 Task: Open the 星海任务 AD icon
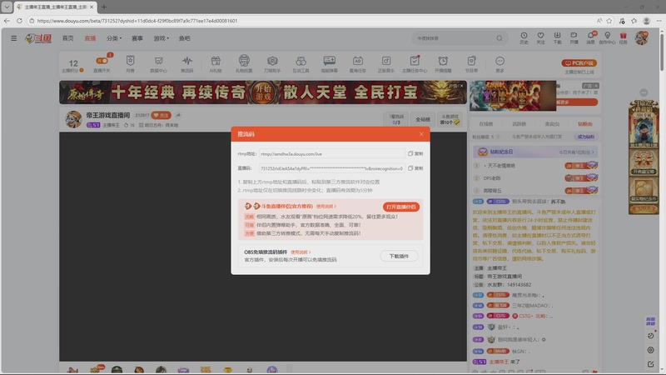tap(358, 63)
